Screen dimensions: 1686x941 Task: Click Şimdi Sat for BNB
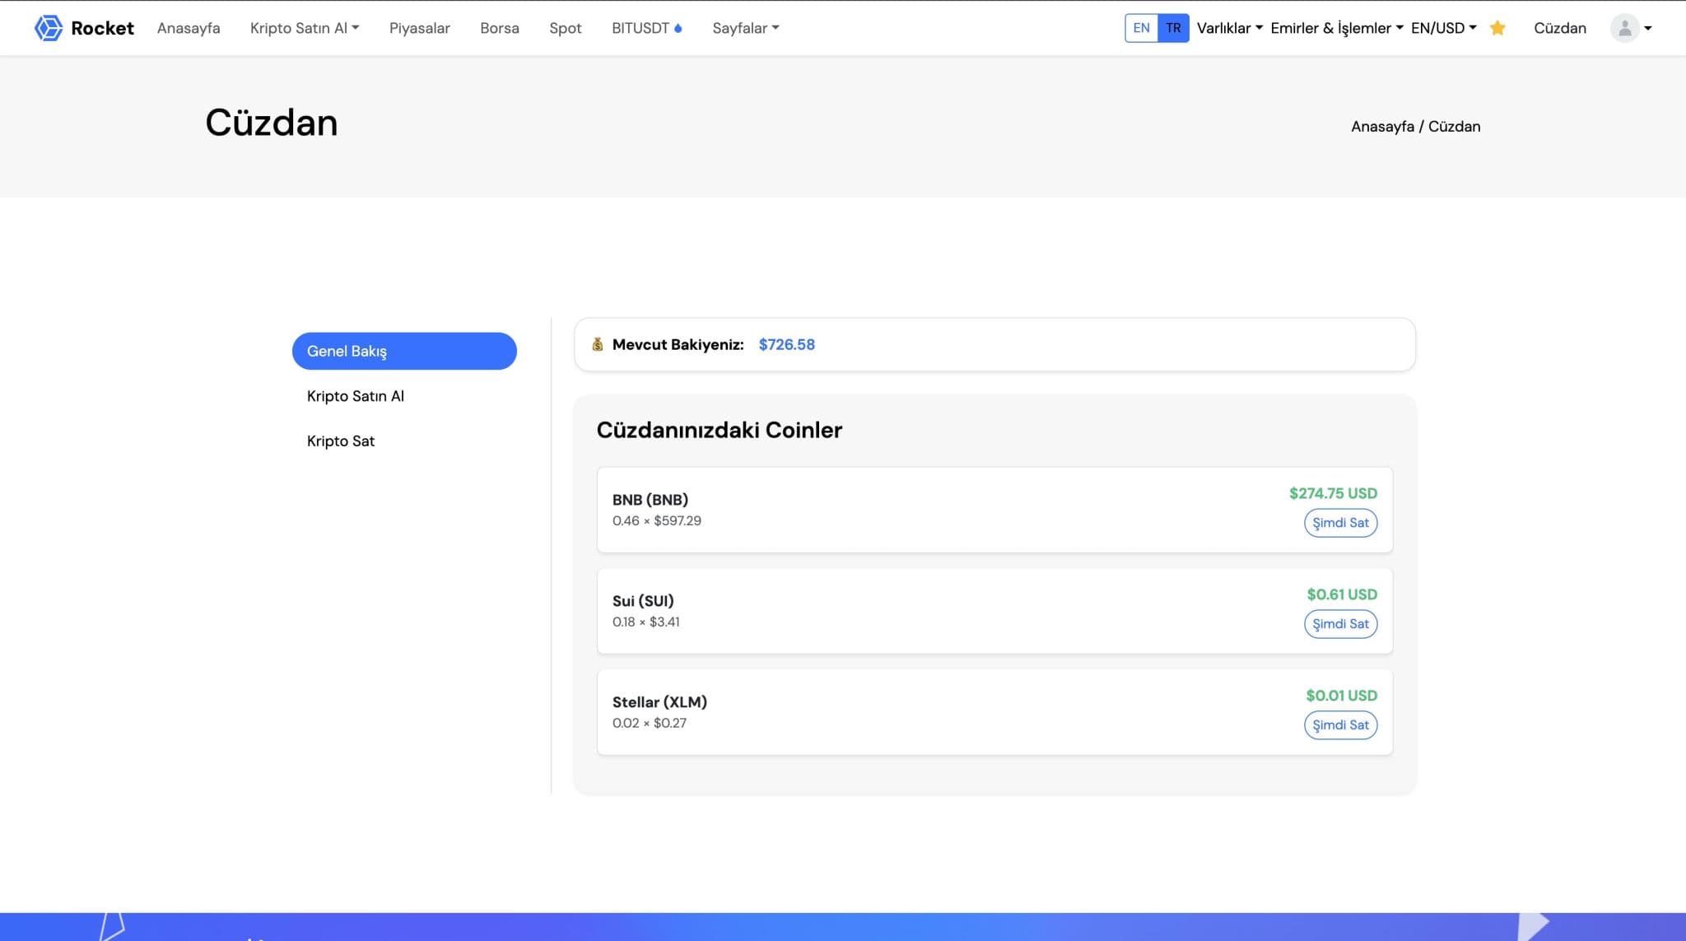click(1340, 523)
